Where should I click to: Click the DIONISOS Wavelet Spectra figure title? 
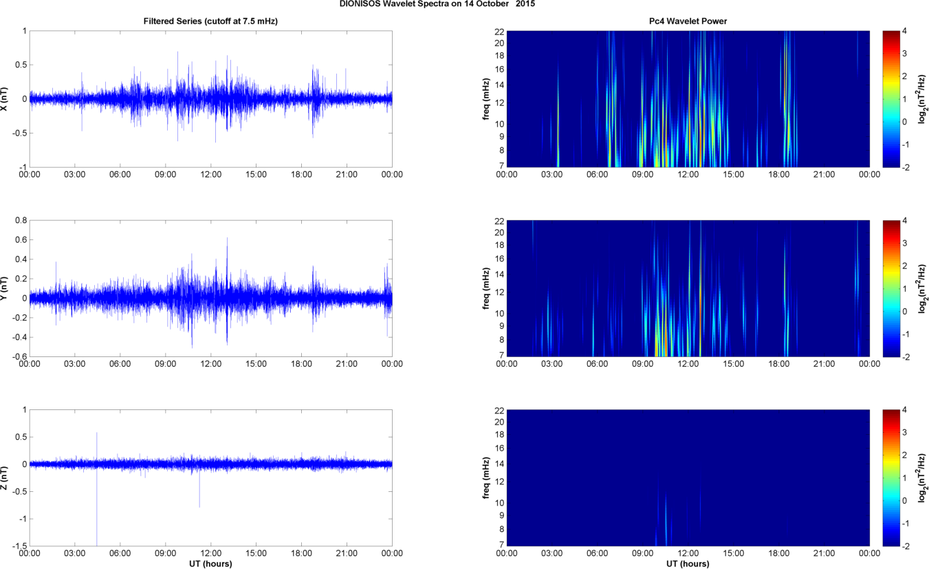tap(437, 4)
